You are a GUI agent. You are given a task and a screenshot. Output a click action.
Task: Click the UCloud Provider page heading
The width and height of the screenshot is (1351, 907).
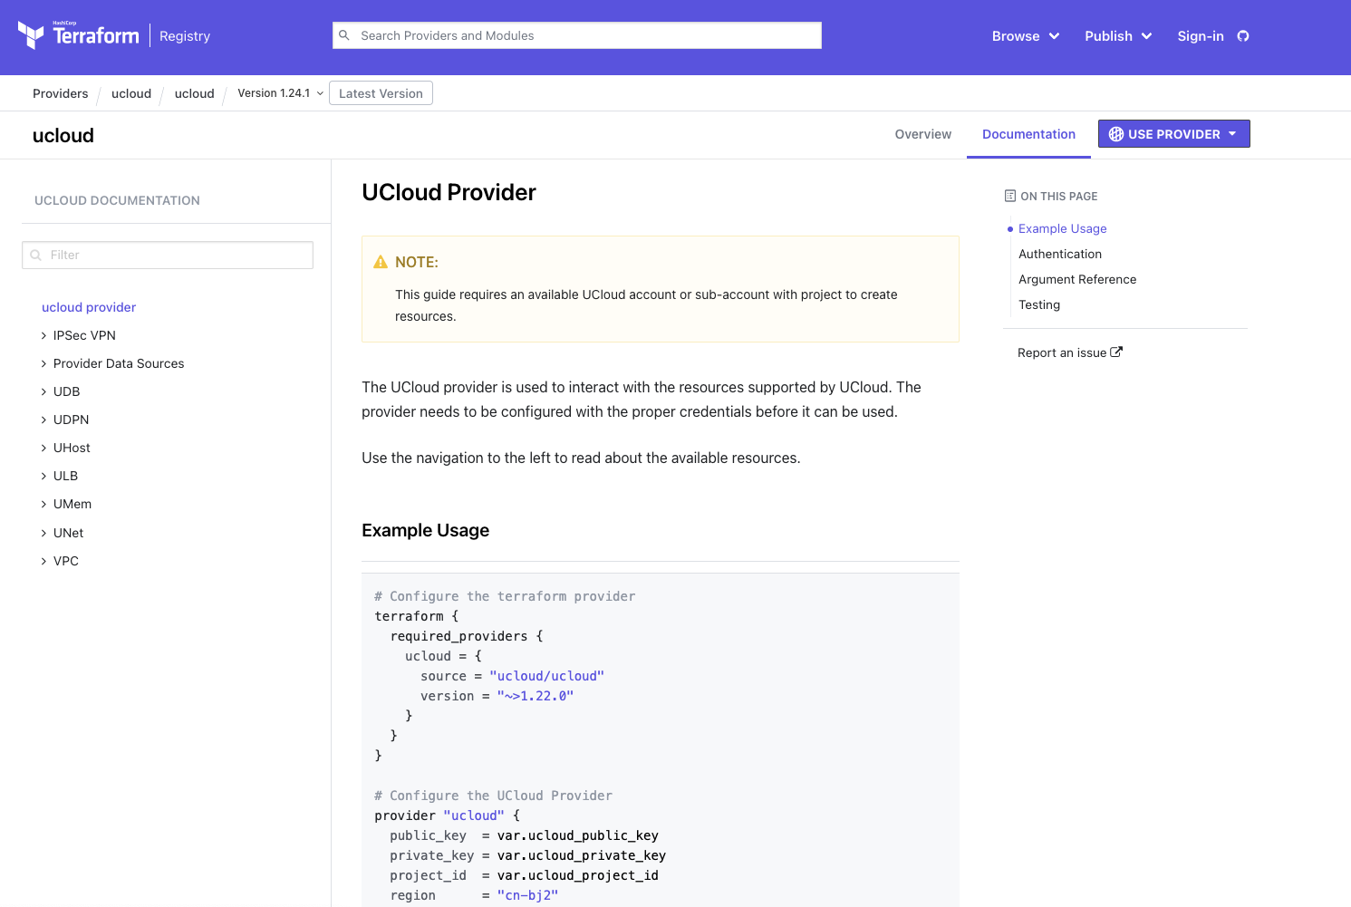[x=449, y=192]
